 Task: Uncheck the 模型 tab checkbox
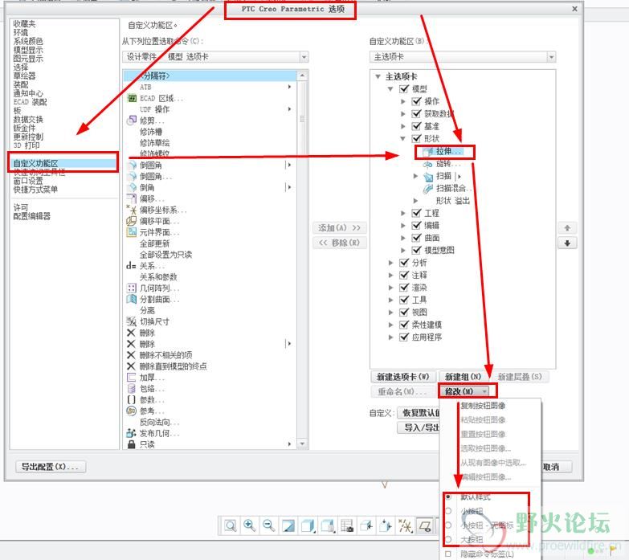[x=404, y=88]
